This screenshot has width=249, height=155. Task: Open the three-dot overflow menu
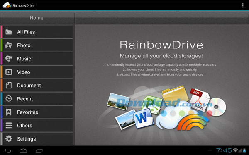[242, 5]
